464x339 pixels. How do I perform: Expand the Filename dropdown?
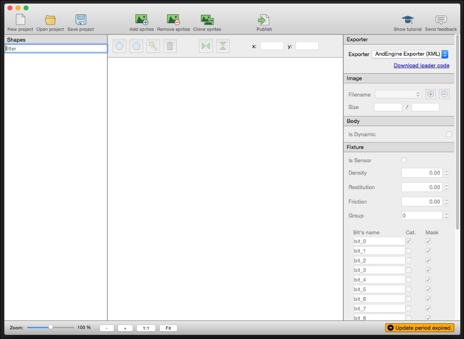[398, 95]
